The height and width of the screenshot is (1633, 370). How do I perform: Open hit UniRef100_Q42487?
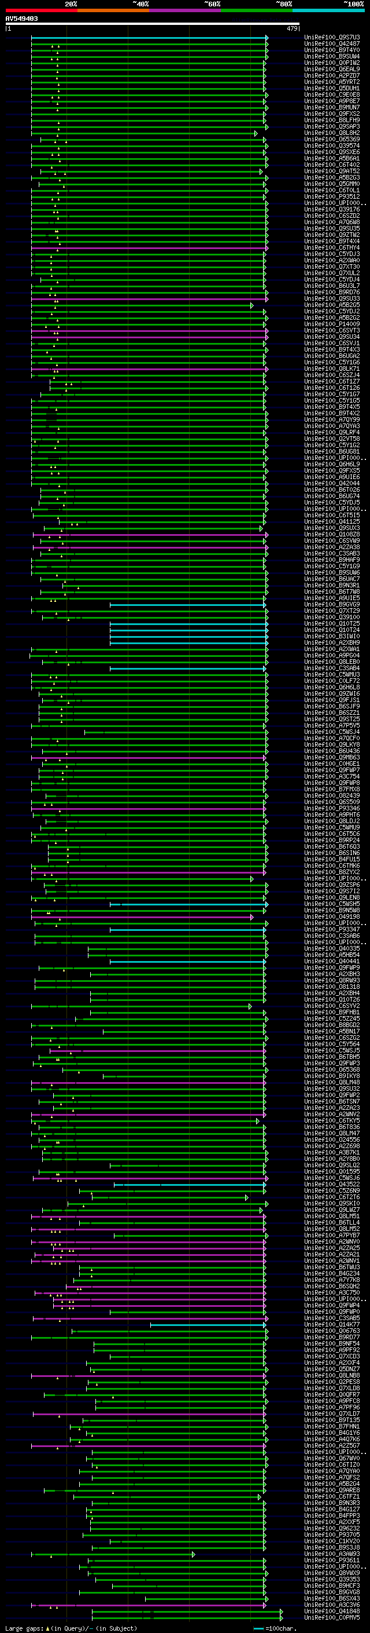(x=332, y=44)
